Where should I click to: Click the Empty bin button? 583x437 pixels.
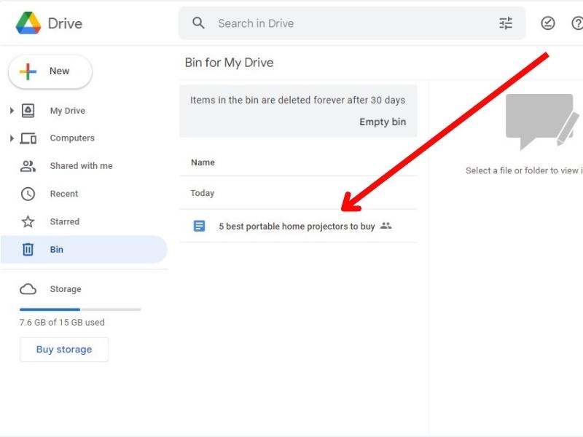click(383, 122)
